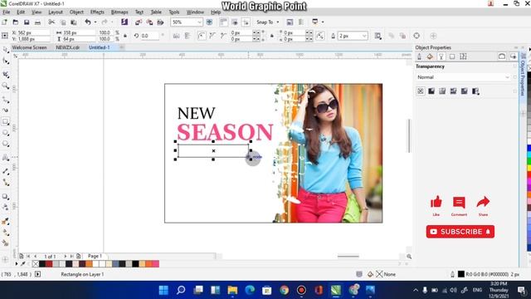Select the Parallel Dimension tool
This screenshot has height=299, width=531.
click(6, 172)
